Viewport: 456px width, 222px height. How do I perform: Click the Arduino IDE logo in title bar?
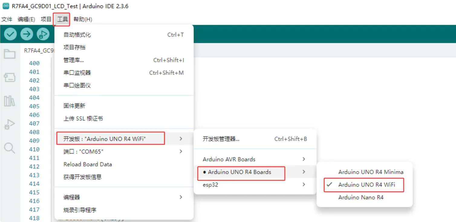6,6
